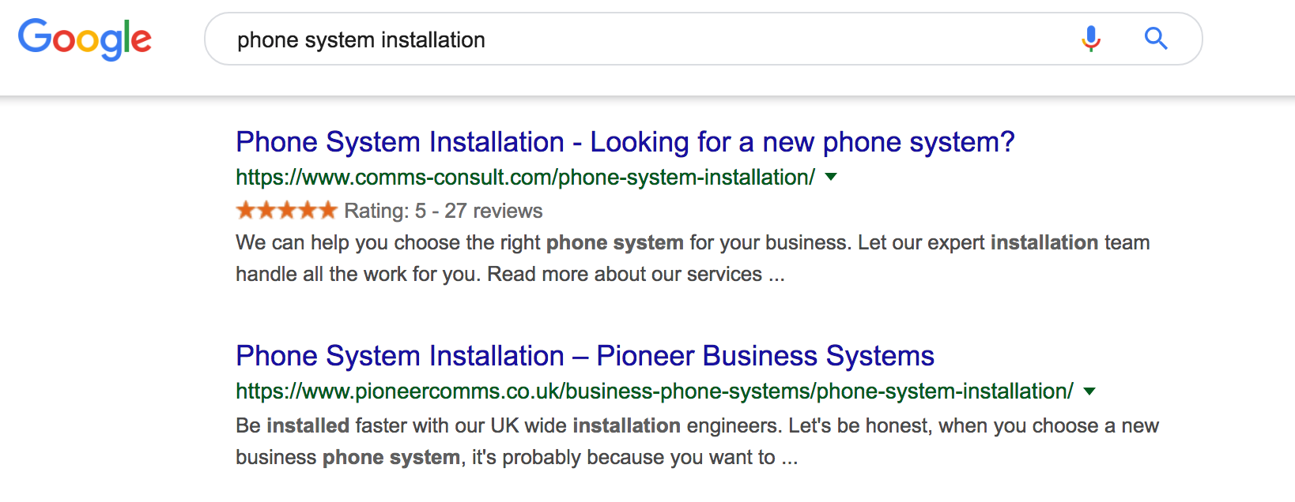Open 'Phone System Installation - Looking for a new phone system?'
The width and height of the screenshot is (1295, 502).
coord(625,142)
